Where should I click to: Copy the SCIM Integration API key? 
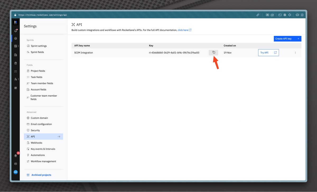point(213,53)
